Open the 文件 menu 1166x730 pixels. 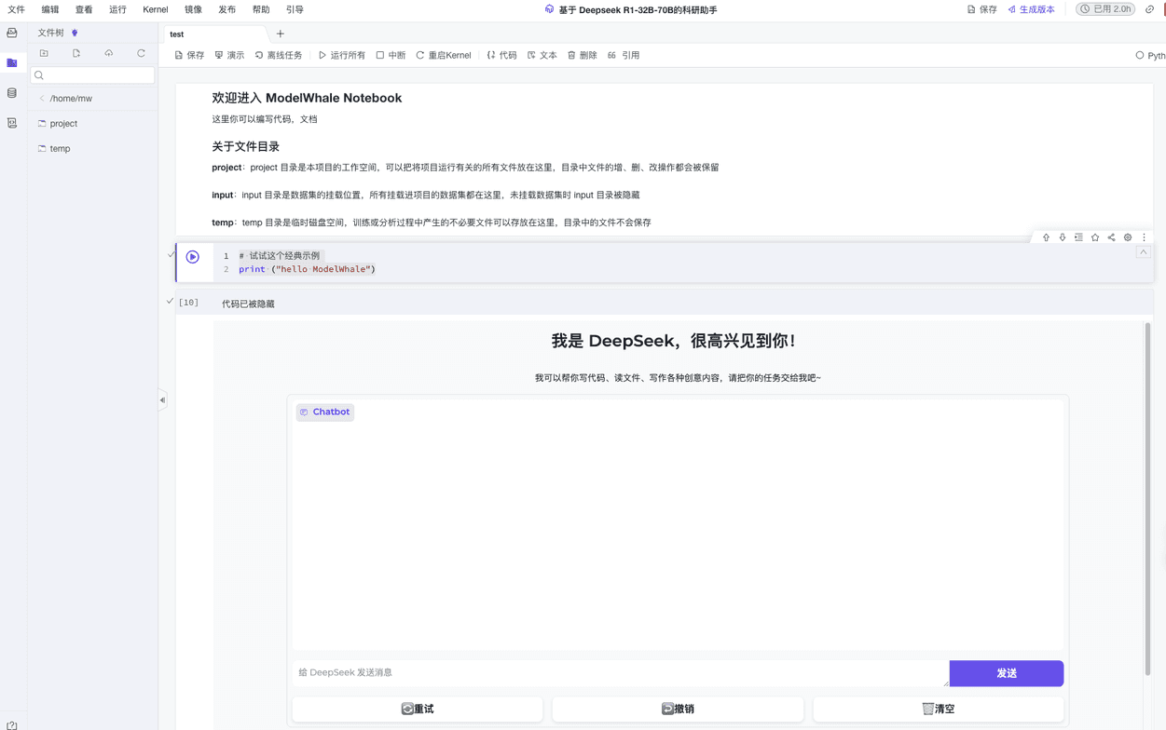[x=17, y=9]
